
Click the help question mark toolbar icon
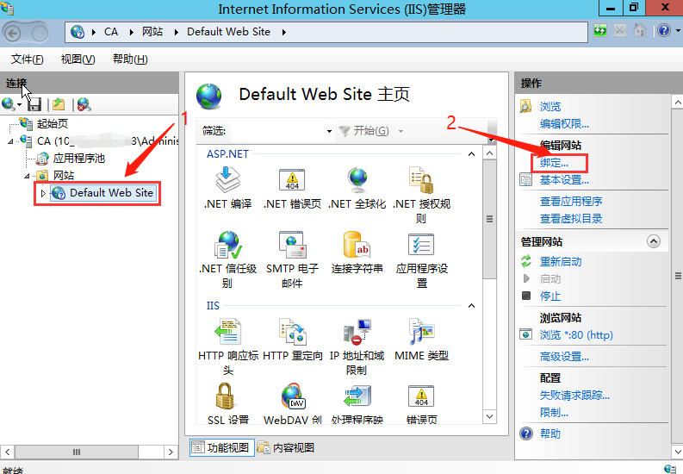pyautogui.click(x=664, y=30)
